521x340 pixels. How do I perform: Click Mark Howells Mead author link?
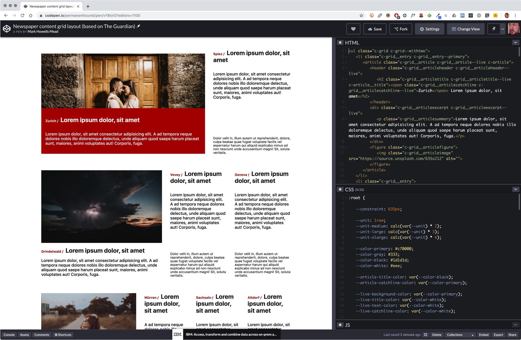tap(43, 31)
